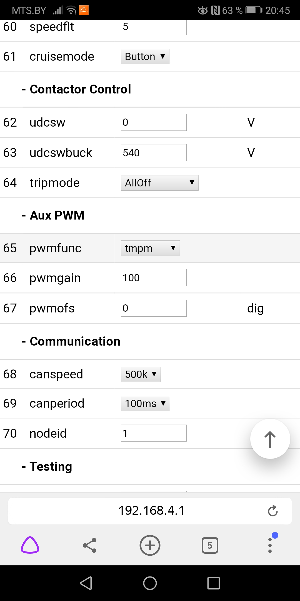The height and width of the screenshot is (601, 300).
Task: Open the pwmfunc tmpm dropdown
Action: (150, 248)
